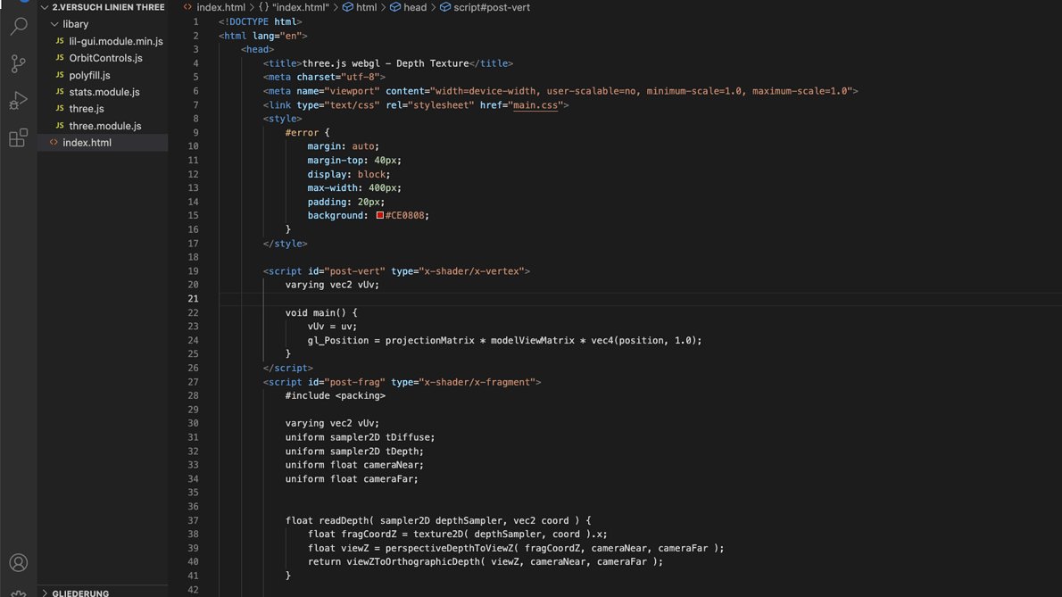Follow the main.css link on line 7
1062x597 pixels.
point(535,105)
